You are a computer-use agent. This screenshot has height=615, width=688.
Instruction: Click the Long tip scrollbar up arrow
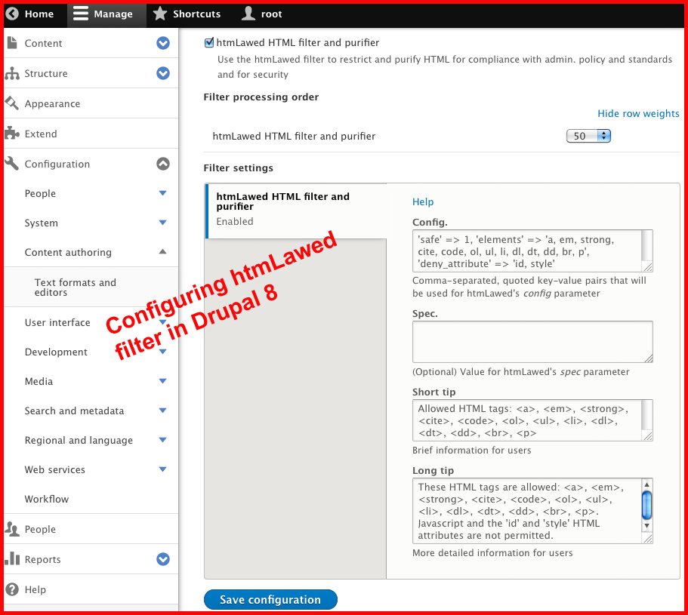(x=646, y=484)
